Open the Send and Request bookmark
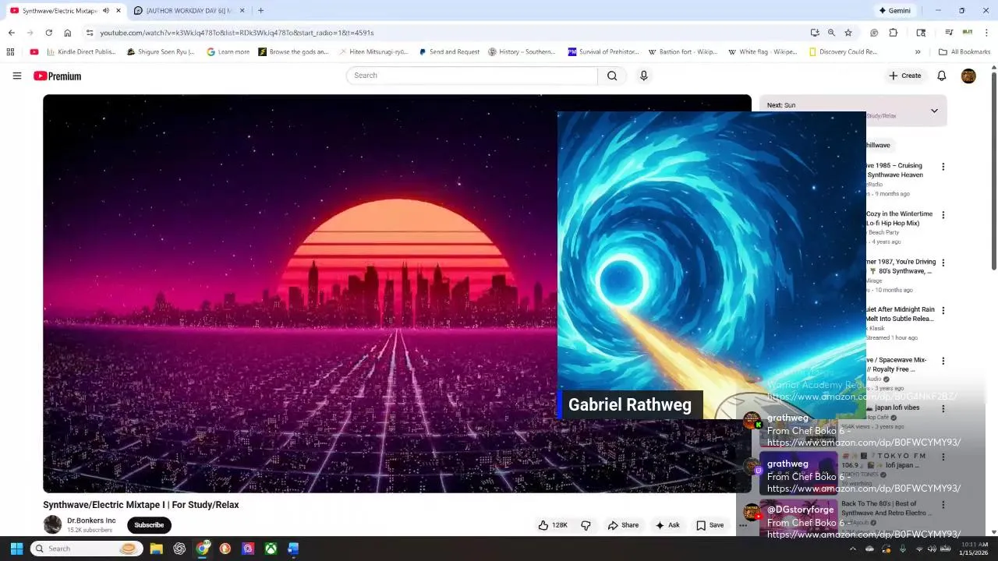 coord(449,52)
